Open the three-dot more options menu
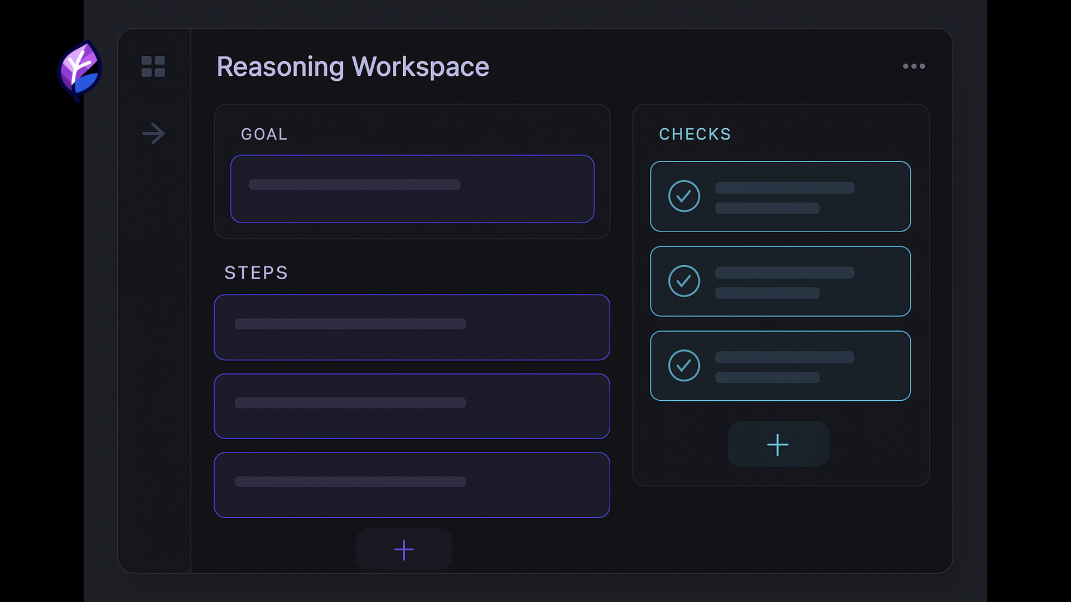 coord(914,66)
